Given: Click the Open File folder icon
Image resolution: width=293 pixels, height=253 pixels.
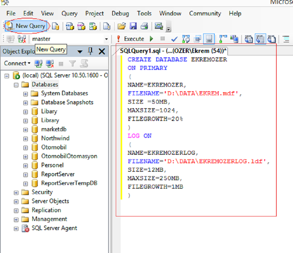Looking at the screenshot, I should [x=122, y=26].
